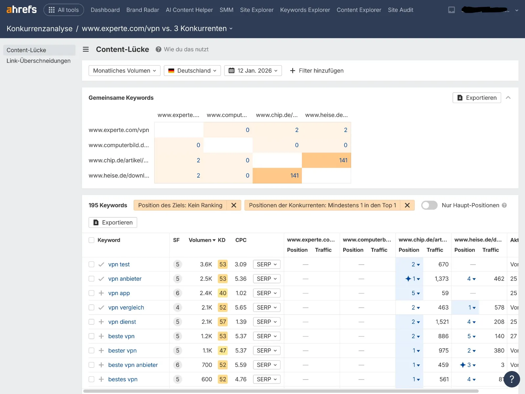The image size is (525, 394).
Task: Check the box for vpn test
Action: click(x=92, y=264)
